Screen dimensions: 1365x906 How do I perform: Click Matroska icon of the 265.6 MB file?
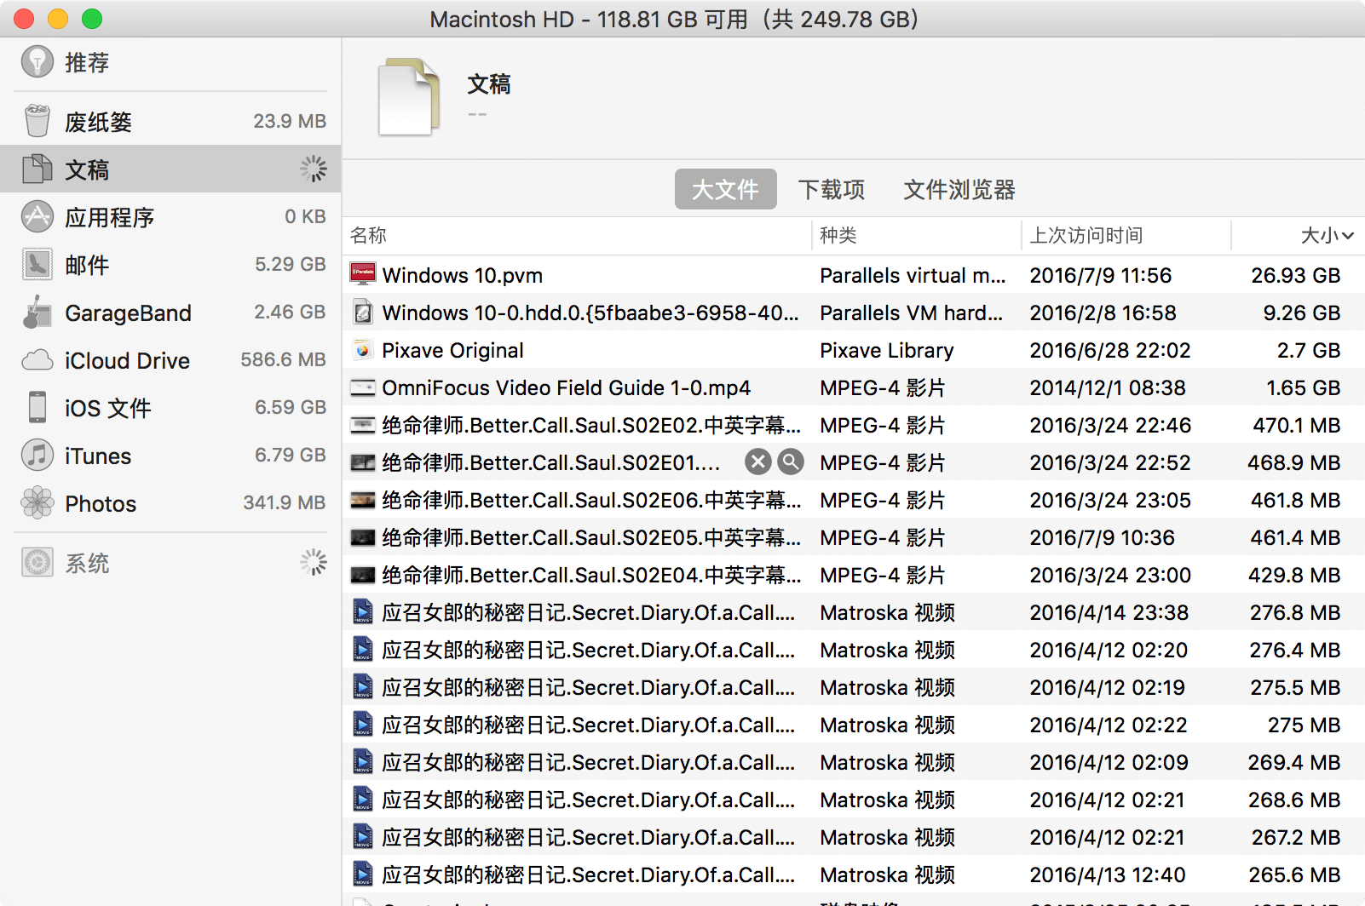coord(363,874)
